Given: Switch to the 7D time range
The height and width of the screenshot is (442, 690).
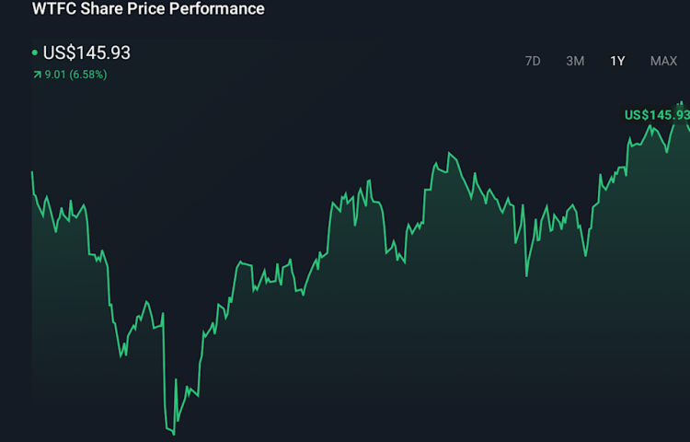Looking at the screenshot, I should (533, 61).
